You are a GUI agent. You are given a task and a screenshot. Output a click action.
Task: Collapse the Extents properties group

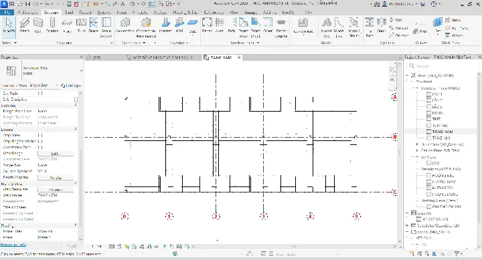tap(76, 129)
